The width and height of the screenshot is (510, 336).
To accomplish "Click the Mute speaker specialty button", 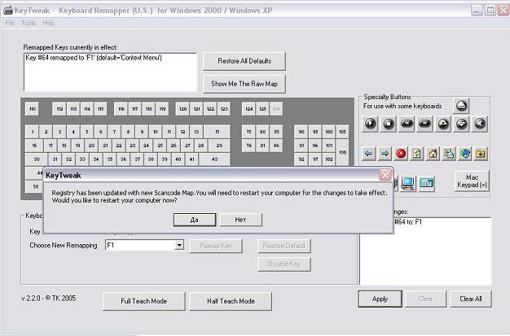I will coord(479,124).
